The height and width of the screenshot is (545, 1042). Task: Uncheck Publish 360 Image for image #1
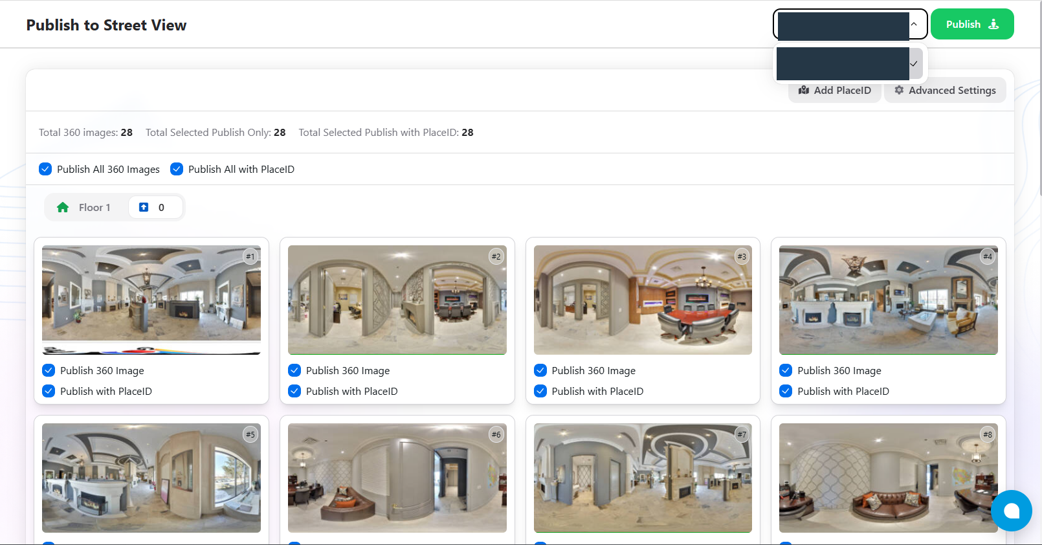(x=49, y=370)
